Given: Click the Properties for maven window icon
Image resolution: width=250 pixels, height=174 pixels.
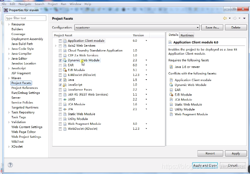Looking at the screenshot, I should [6, 10].
